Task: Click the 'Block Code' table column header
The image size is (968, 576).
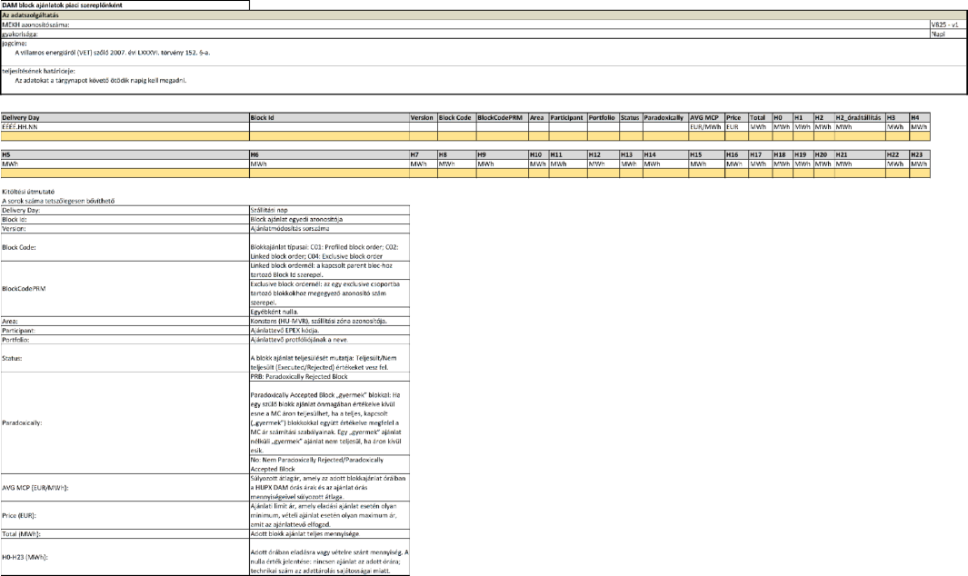Action: 457,117
